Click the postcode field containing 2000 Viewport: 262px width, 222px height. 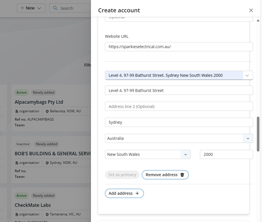click(x=226, y=154)
